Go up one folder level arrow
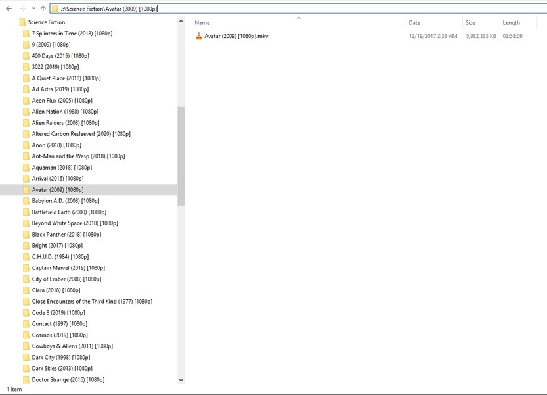 (x=43, y=9)
